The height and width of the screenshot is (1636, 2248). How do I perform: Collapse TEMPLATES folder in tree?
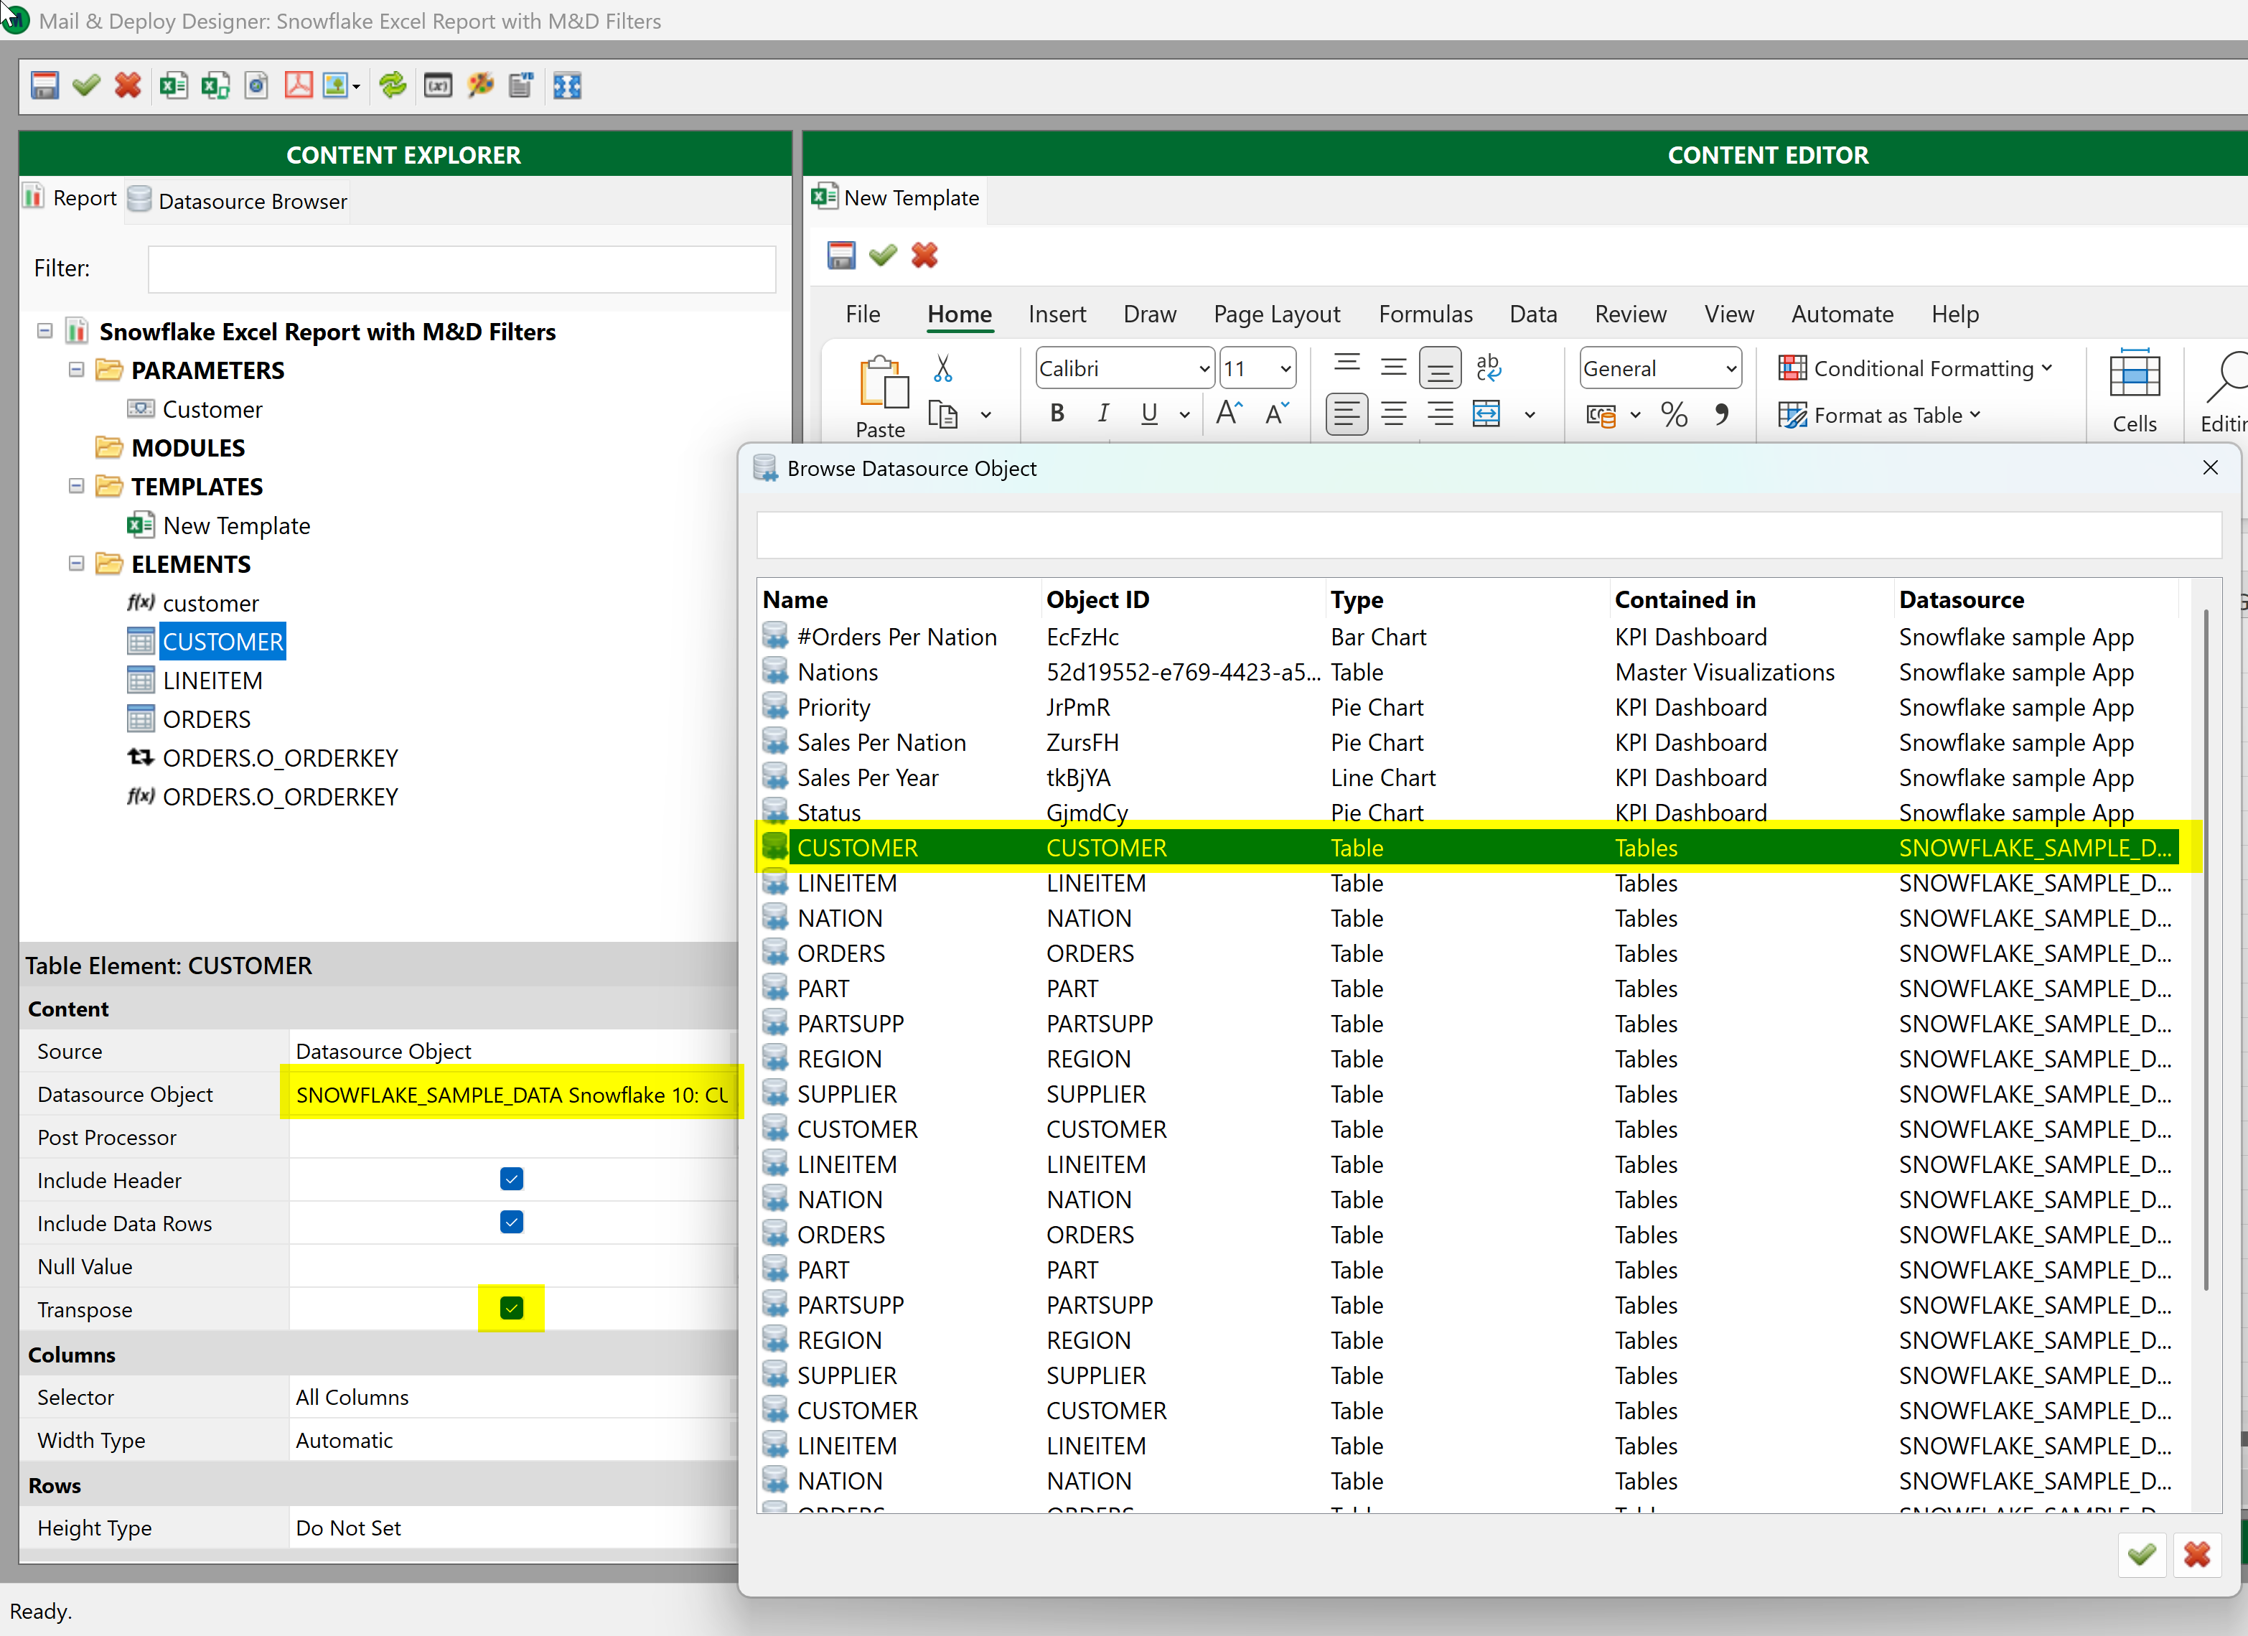76,486
